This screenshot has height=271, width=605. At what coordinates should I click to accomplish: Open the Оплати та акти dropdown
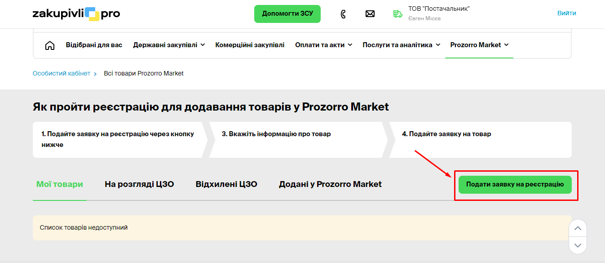[x=323, y=44]
